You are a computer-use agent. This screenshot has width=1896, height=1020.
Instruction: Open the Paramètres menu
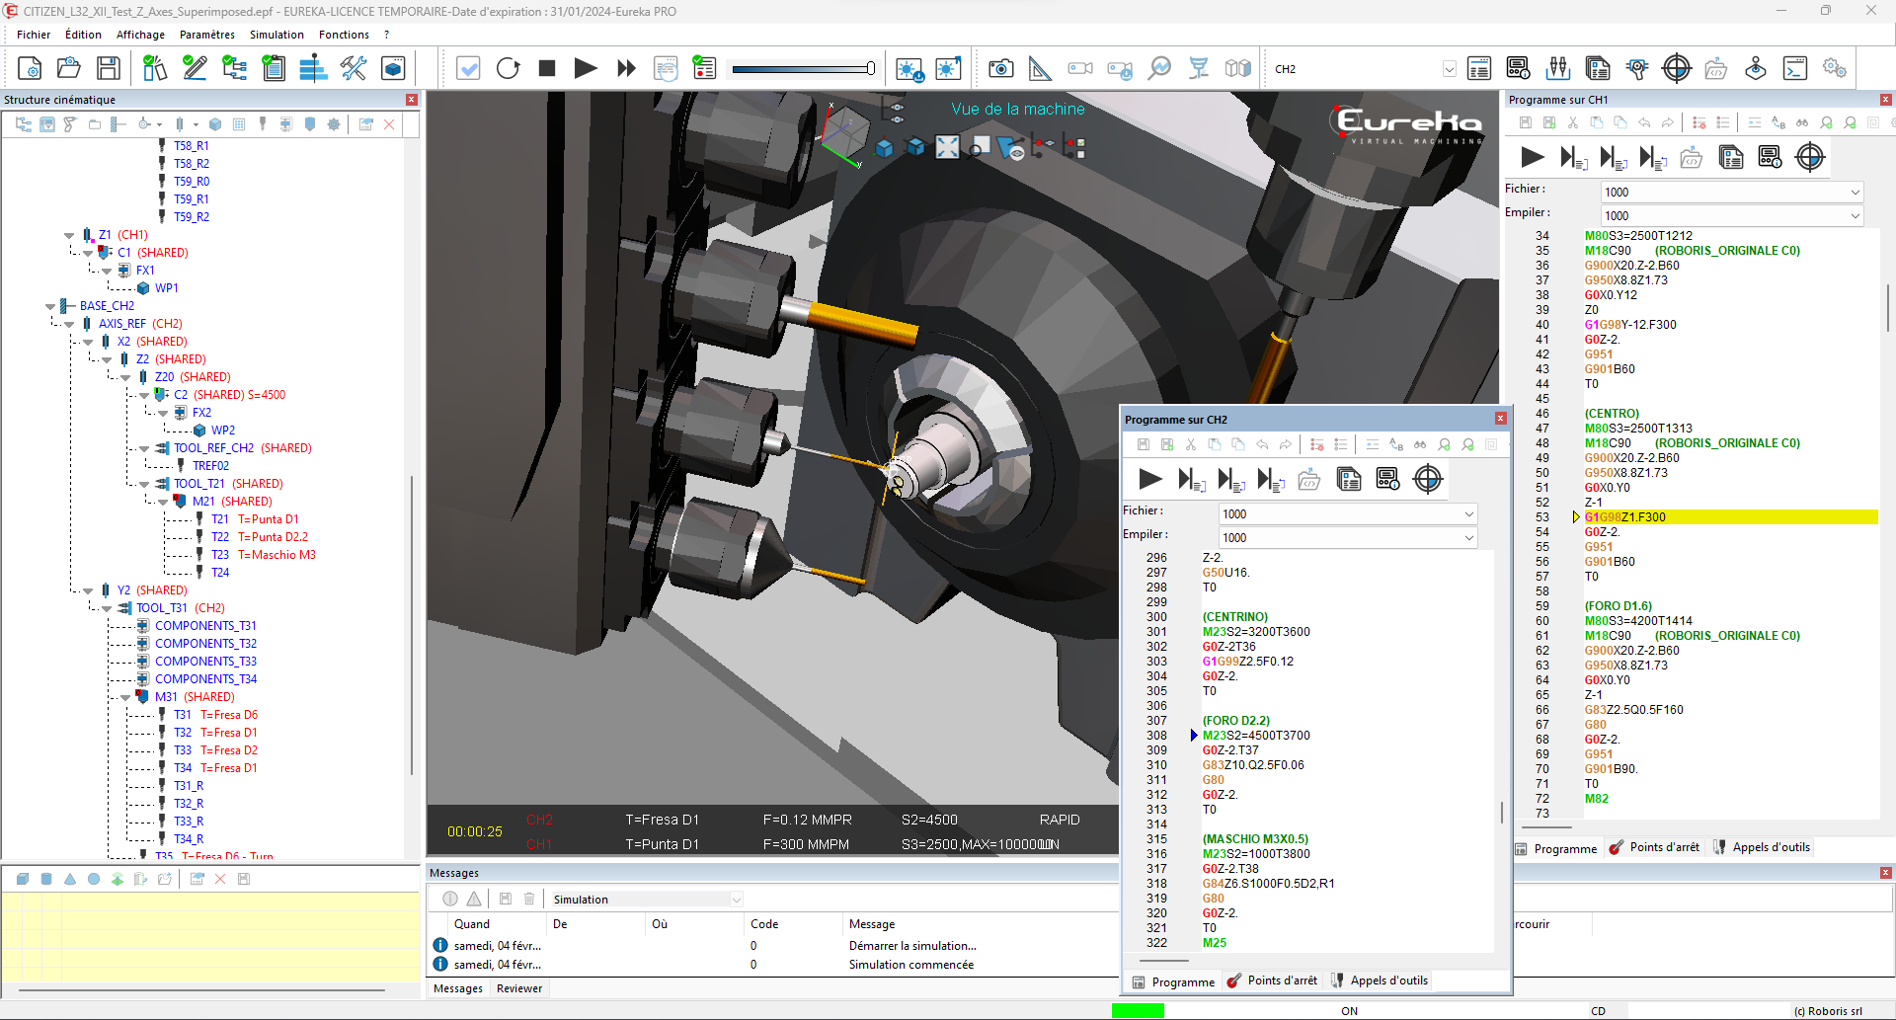tap(207, 35)
